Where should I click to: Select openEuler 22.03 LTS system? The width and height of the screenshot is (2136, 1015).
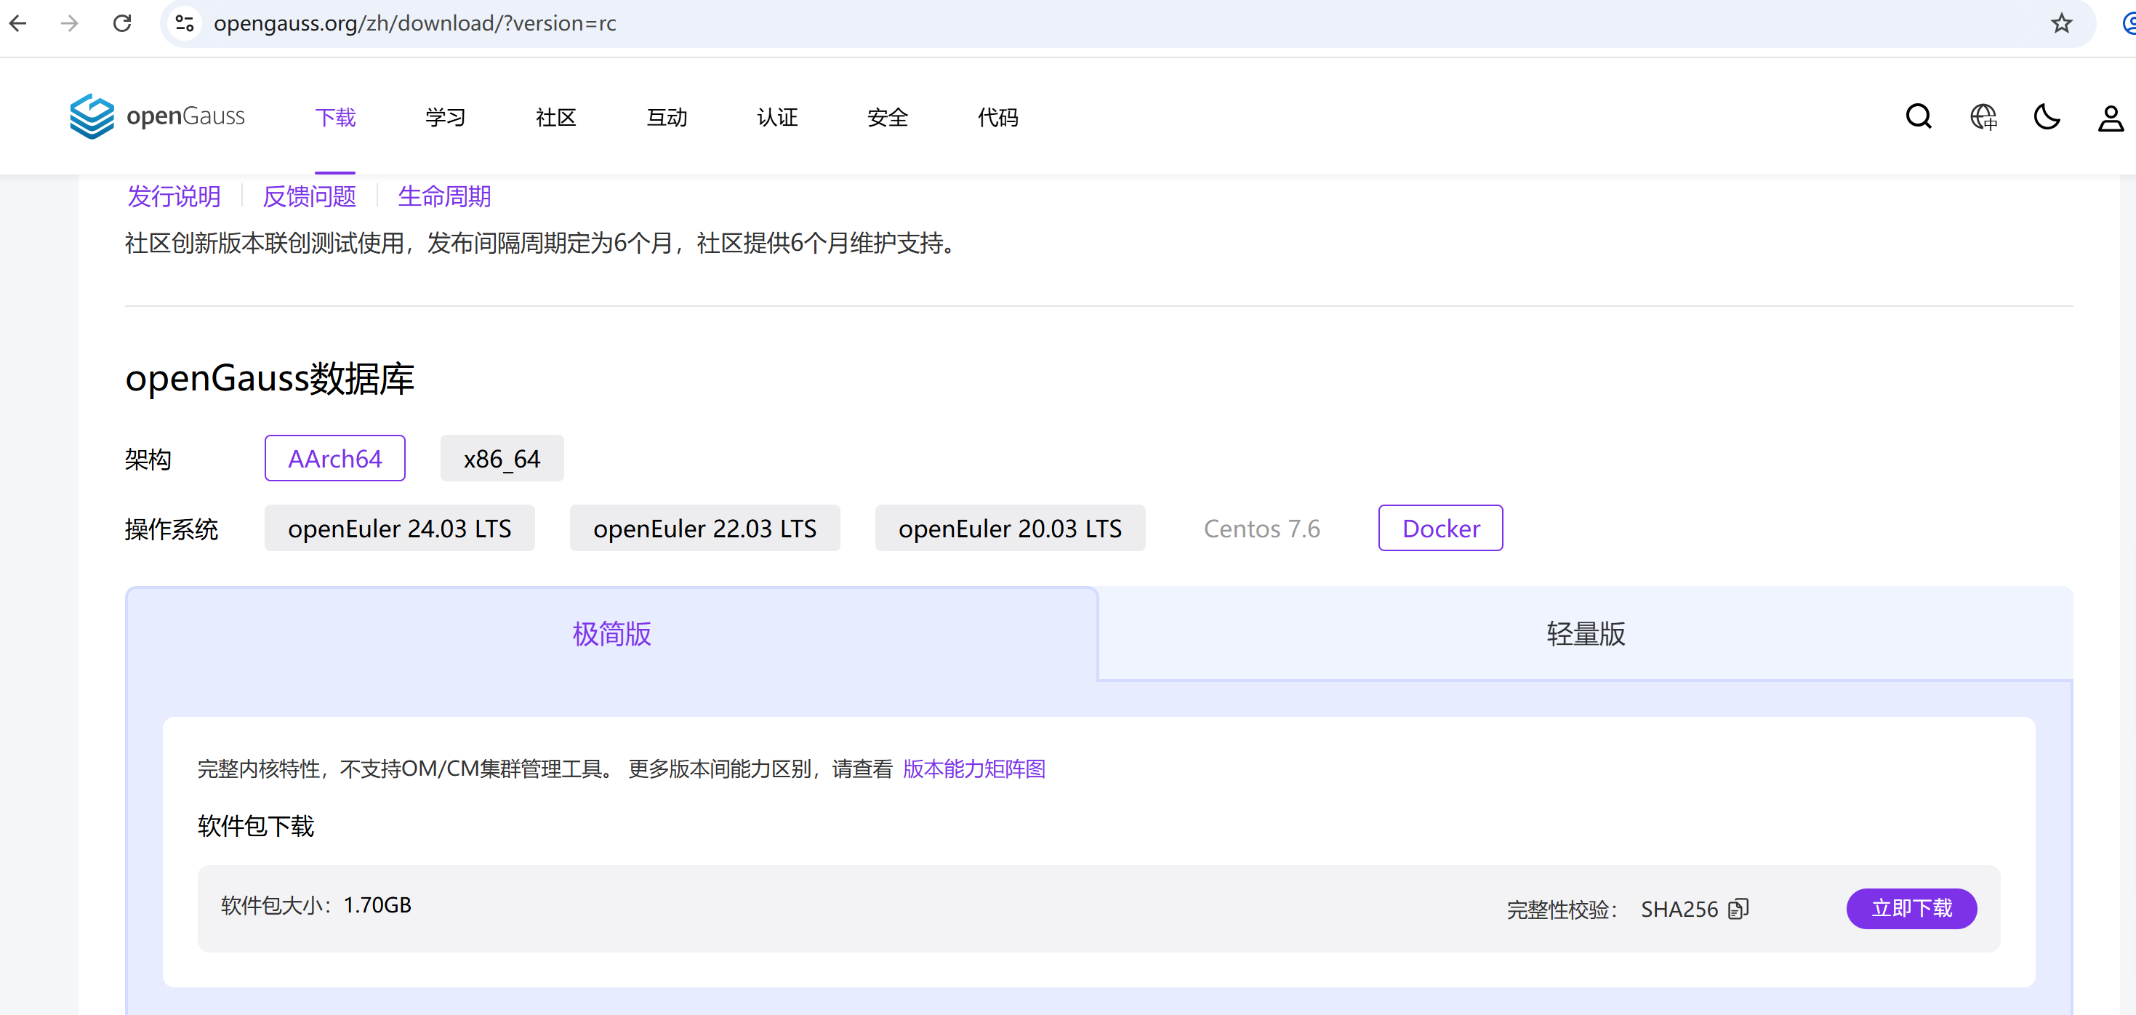(704, 527)
